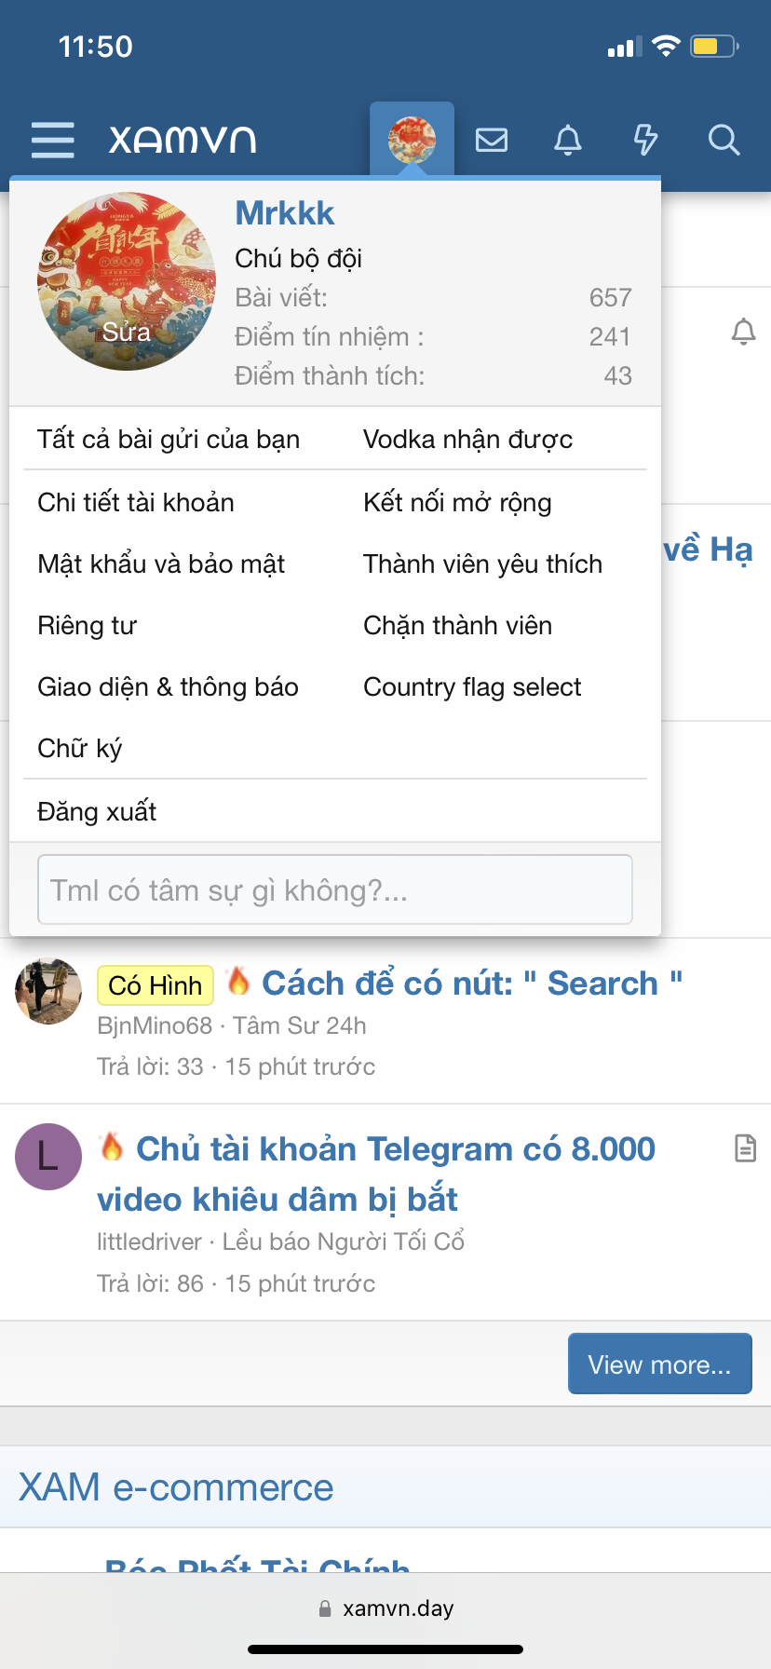Click the XAMVN logo

[x=183, y=140]
